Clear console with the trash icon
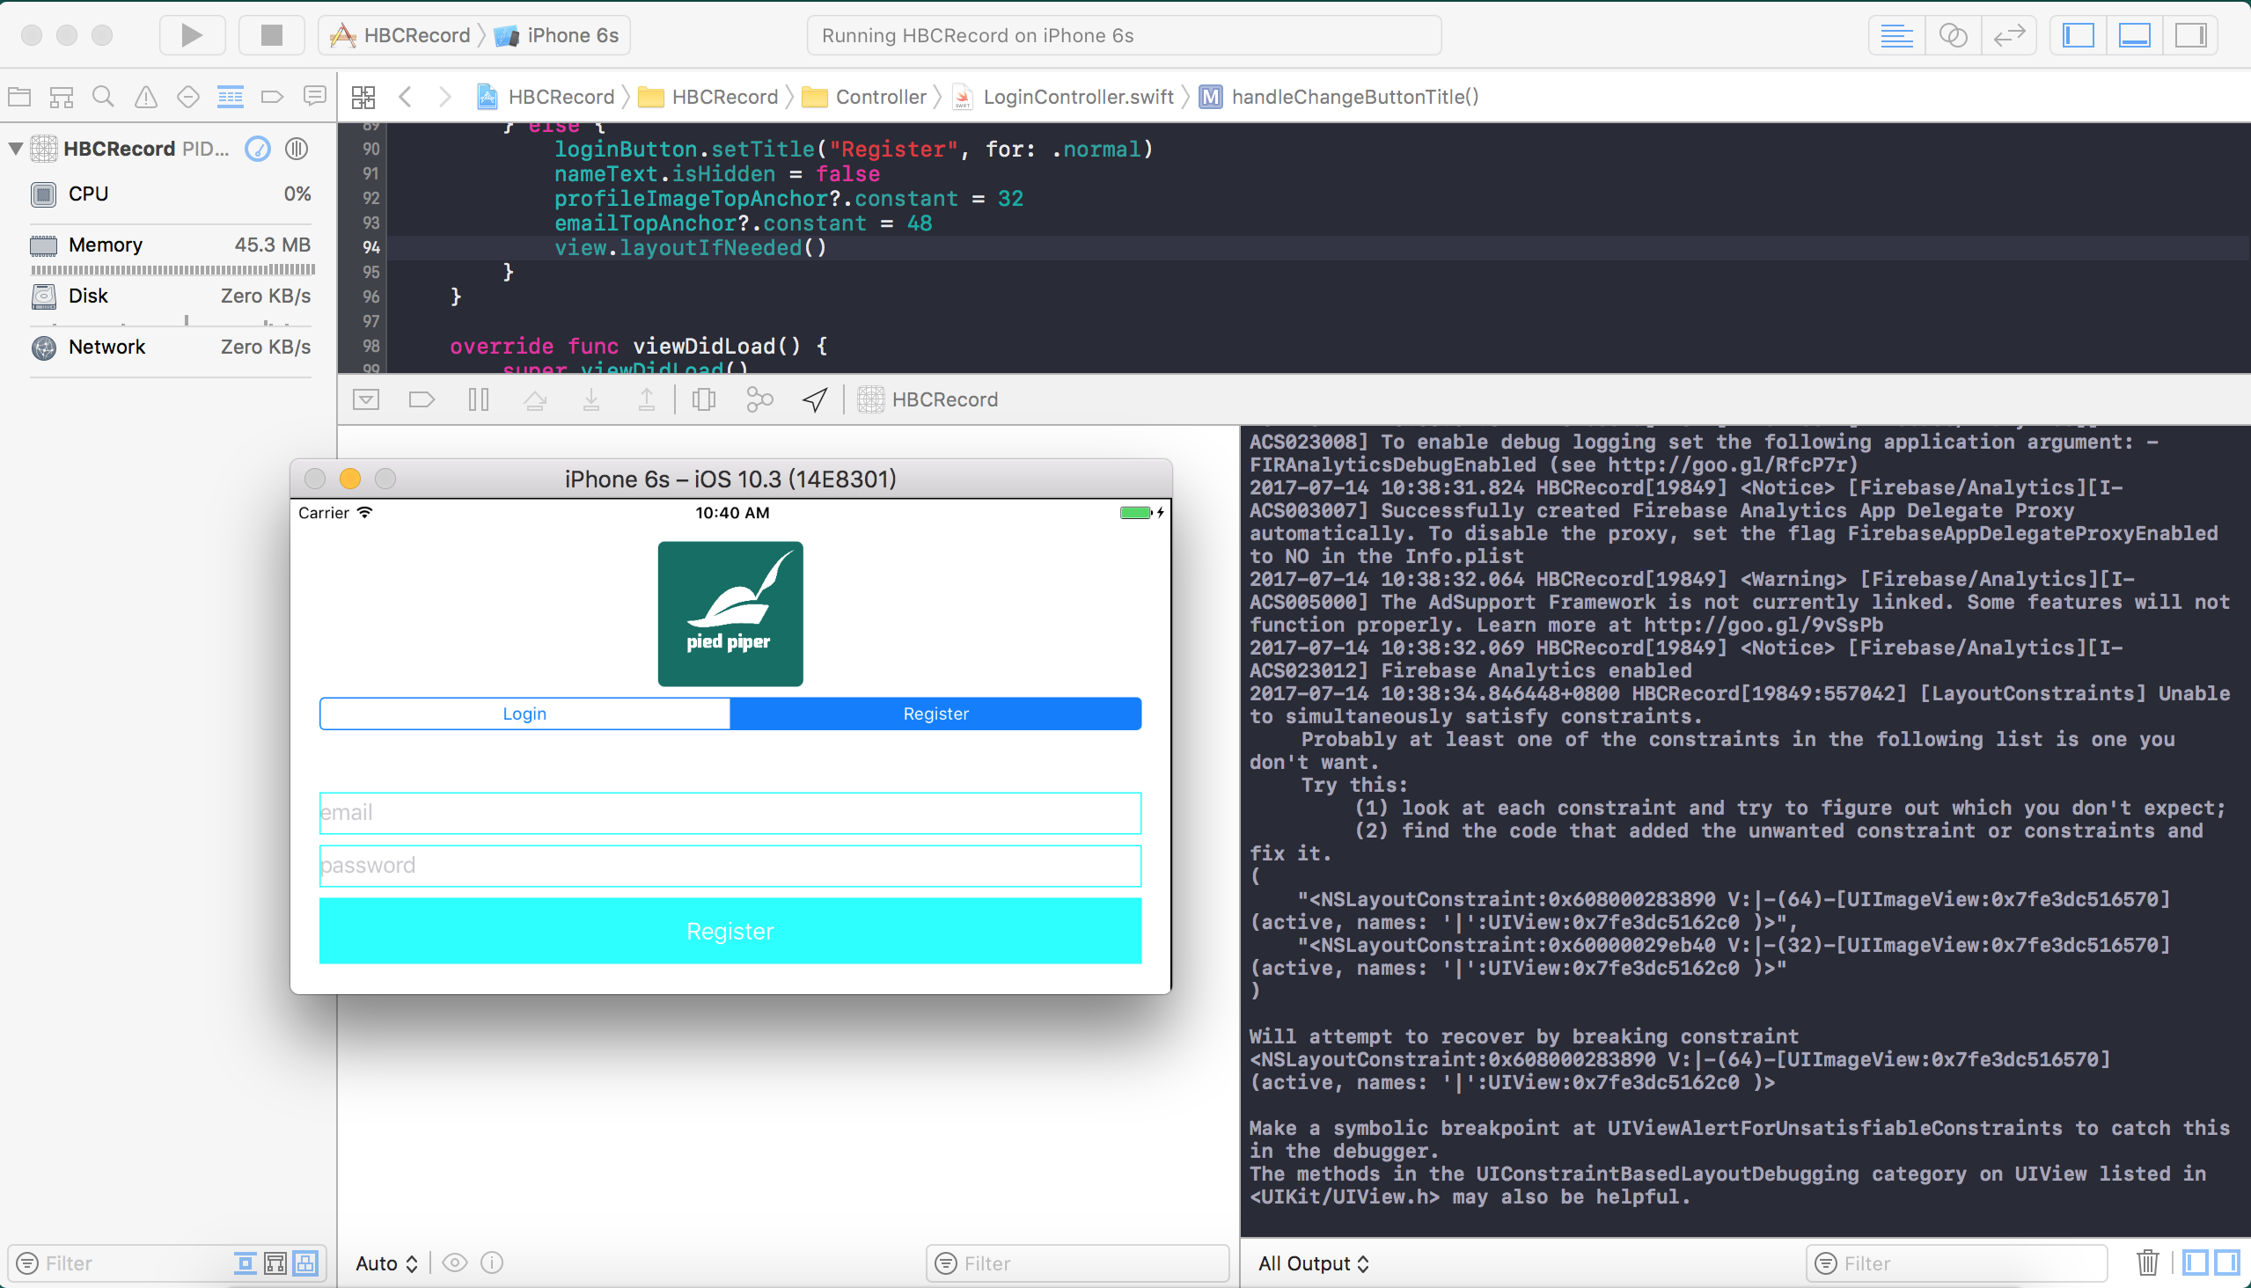This screenshot has height=1288, width=2251. tap(2147, 1262)
